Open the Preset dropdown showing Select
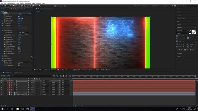Image resolution: width=198 pixels, height=111 pixels. tap(25, 15)
